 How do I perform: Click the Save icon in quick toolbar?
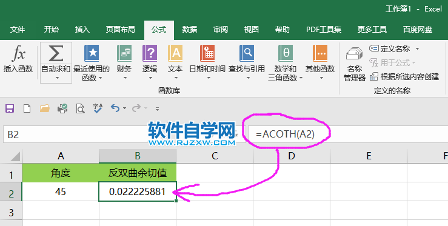coord(10,108)
